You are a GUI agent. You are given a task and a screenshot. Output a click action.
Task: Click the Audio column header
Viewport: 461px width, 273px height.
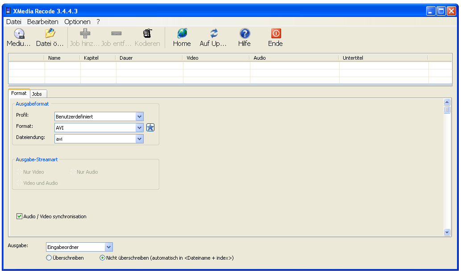click(x=294, y=58)
